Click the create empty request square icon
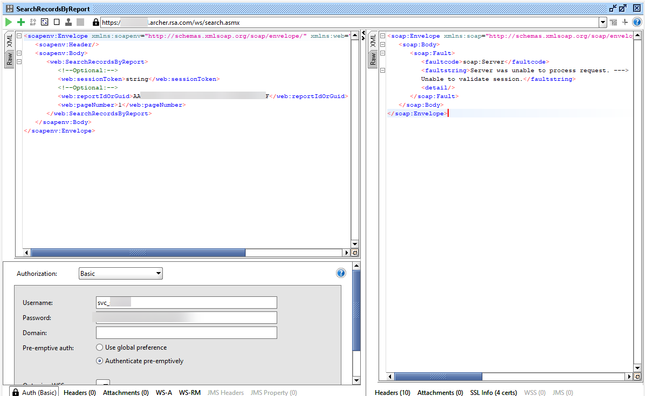Image resolution: width=645 pixels, height=396 pixels. [56, 22]
